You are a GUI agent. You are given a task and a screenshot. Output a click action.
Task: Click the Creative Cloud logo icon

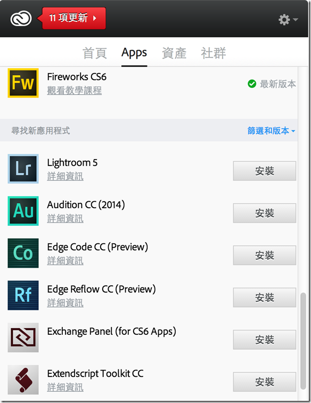pyautogui.click(x=21, y=19)
